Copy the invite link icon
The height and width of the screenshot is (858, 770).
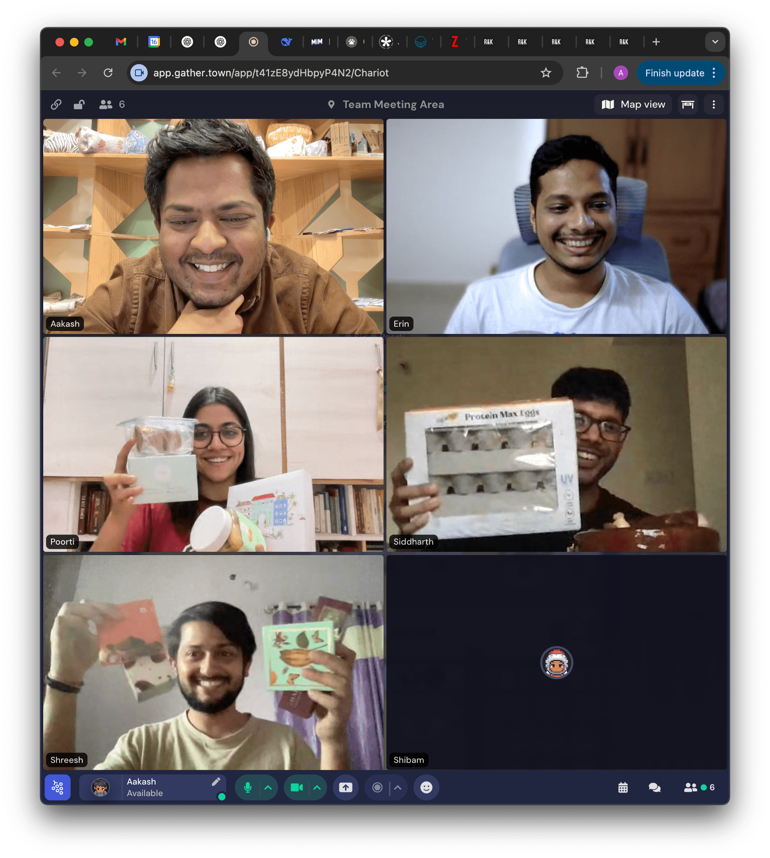pos(56,104)
